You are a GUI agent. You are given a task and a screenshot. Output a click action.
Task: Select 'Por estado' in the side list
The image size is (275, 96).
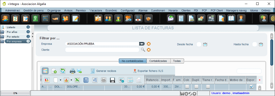coord(18,37)
